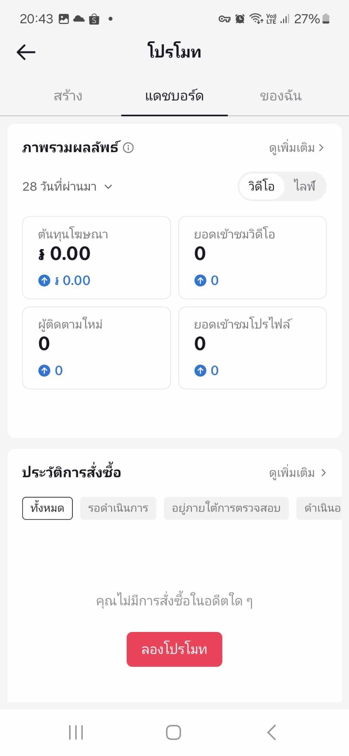Screen dimensions: 349x756
Task: Switch to the สร้าง tab
Action: point(68,96)
